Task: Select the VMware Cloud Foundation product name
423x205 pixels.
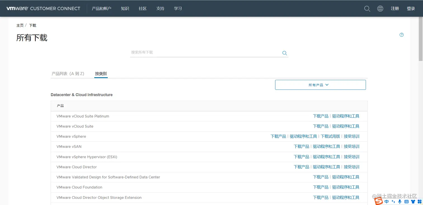Action: (79, 187)
